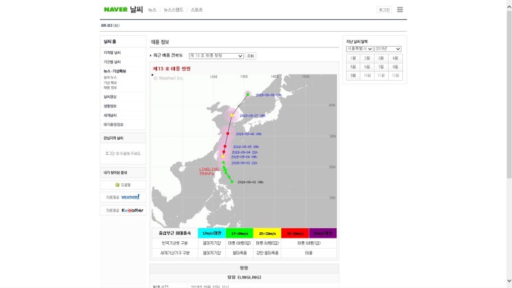
Task: Click the 2019-09-04 21h track label
Action: tap(245, 152)
